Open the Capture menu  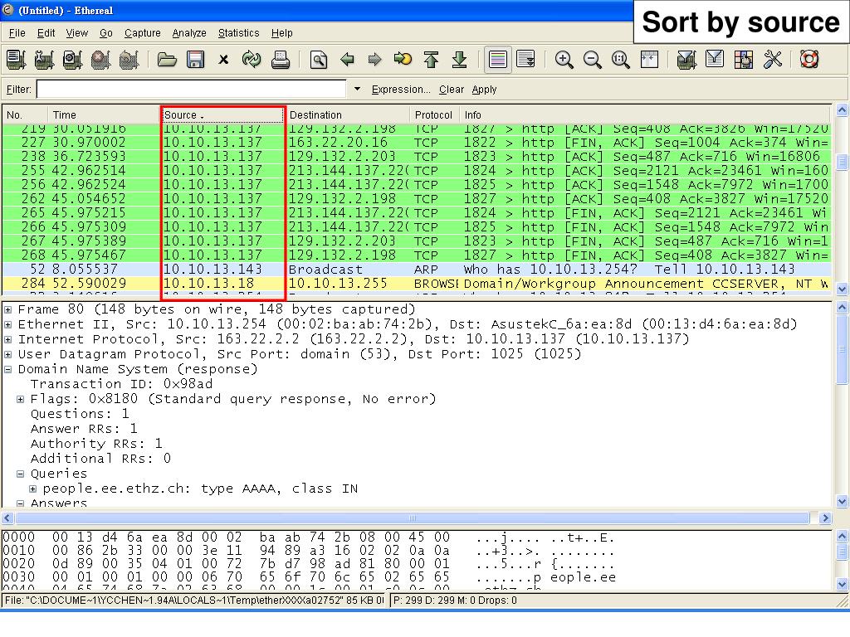[143, 33]
